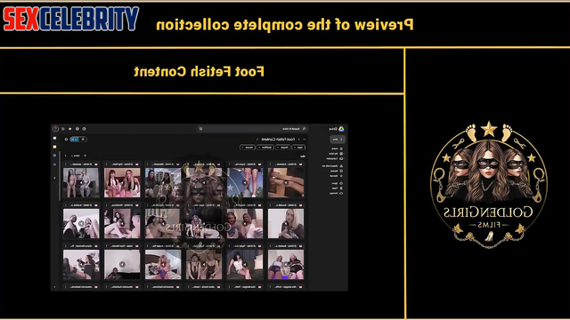This screenshot has height=320, width=570.
Task: Click the Gemini sparkle icon in header
Action: [x=69, y=129]
